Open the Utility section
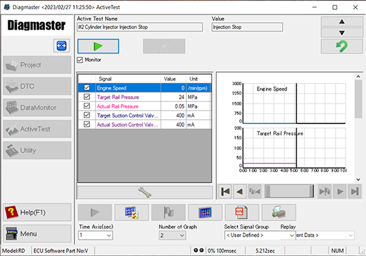366x256 pixels. 37,150
